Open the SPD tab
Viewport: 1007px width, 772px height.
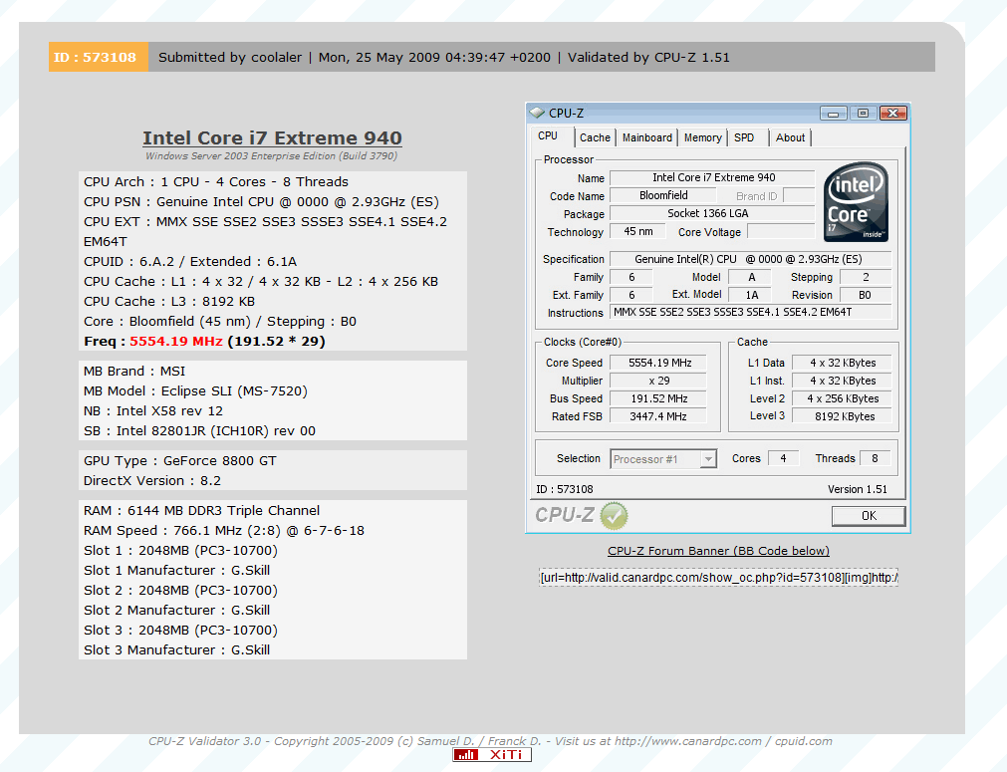coord(744,137)
